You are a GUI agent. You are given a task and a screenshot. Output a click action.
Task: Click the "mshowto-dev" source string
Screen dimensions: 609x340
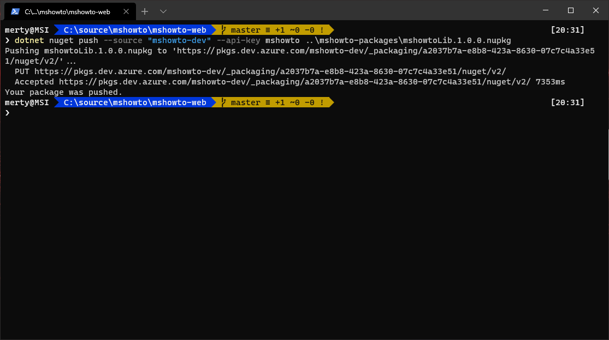click(x=179, y=40)
